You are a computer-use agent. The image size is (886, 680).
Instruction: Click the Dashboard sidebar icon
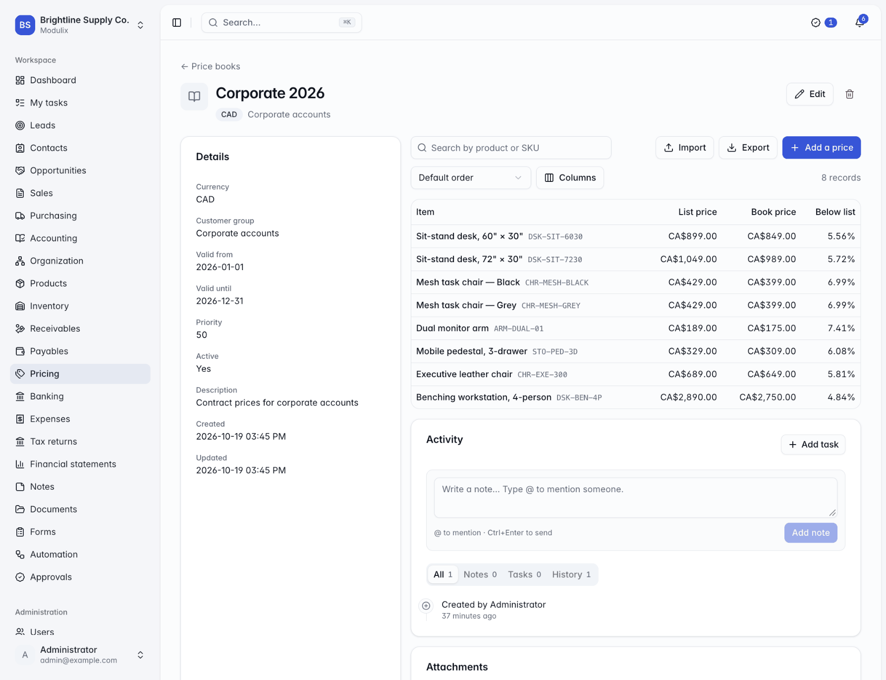click(20, 80)
